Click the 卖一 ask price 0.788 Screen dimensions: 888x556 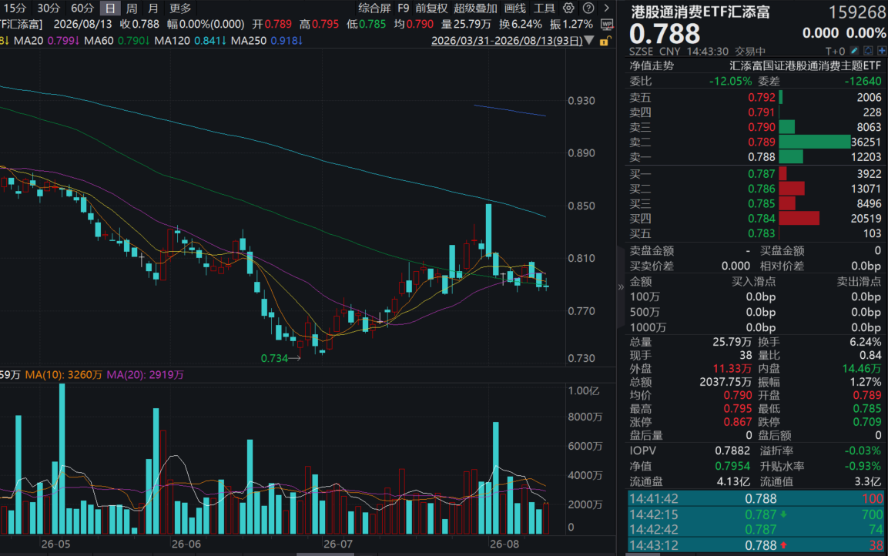click(x=761, y=157)
